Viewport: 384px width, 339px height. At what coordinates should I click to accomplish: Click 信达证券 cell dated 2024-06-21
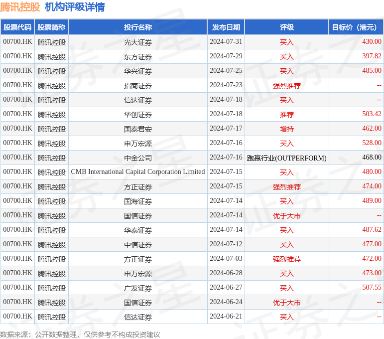point(138,317)
